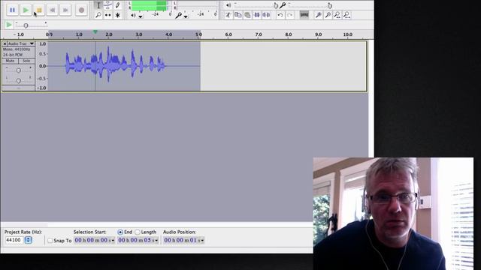Select the Selection (I-beam) tool

point(98,5)
